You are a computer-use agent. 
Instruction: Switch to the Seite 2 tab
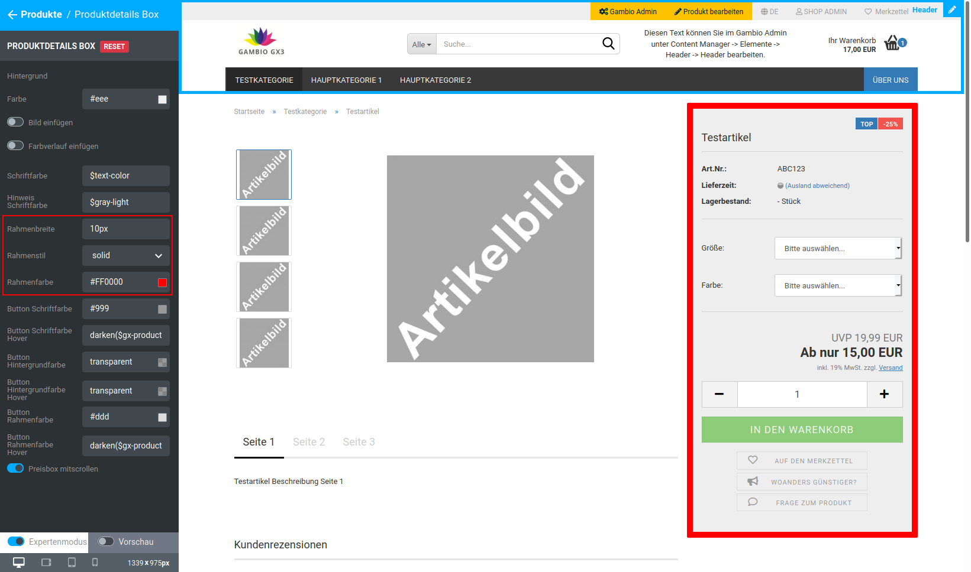point(308,441)
